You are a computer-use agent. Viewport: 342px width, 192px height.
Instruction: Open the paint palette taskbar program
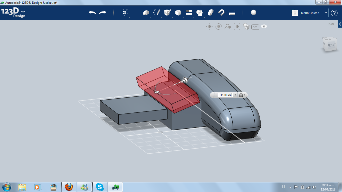click(x=53, y=187)
